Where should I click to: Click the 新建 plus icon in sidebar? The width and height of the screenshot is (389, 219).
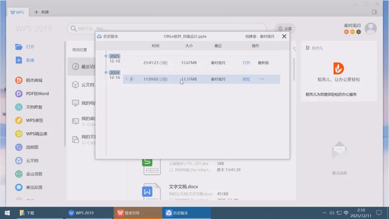[19, 60]
